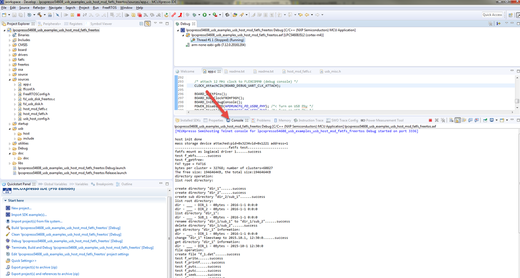Open the Window menu
Image resolution: width=520 pixels, height=278 pixels.
[x=126, y=8]
